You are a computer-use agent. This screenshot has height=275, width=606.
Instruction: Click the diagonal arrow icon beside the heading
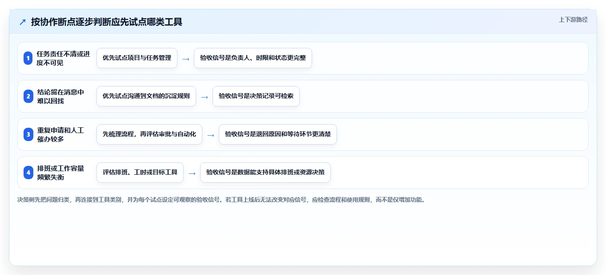pyautogui.click(x=23, y=22)
